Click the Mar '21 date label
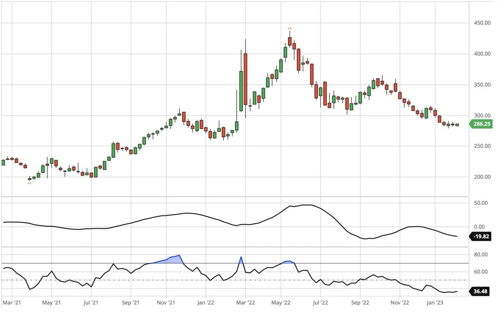The width and height of the screenshot is (498, 312). [12, 303]
